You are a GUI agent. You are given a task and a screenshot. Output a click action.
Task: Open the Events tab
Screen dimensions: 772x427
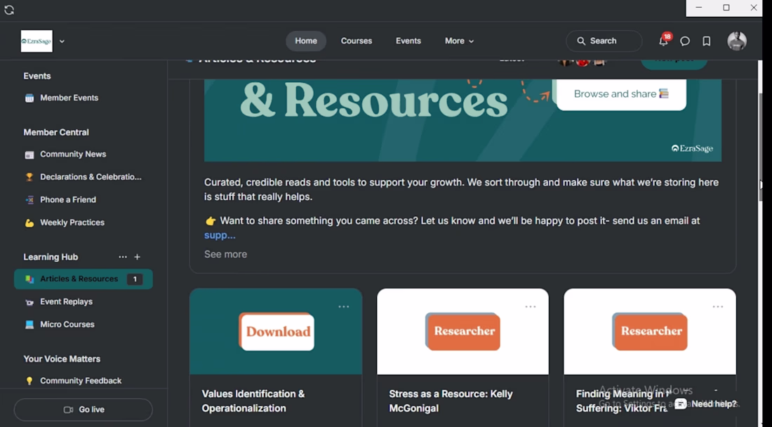(408, 41)
